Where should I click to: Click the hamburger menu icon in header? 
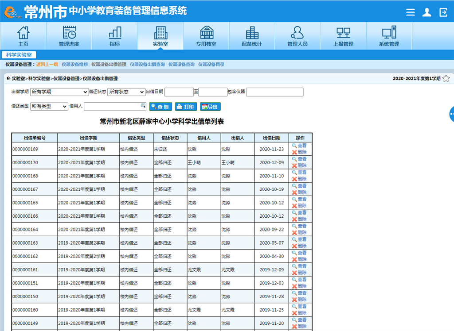point(410,12)
